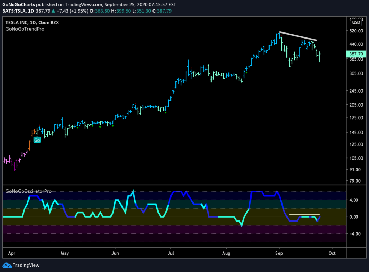Click the 387.79 current price tag
Screen dimensions: 369x272
pos(356,54)
